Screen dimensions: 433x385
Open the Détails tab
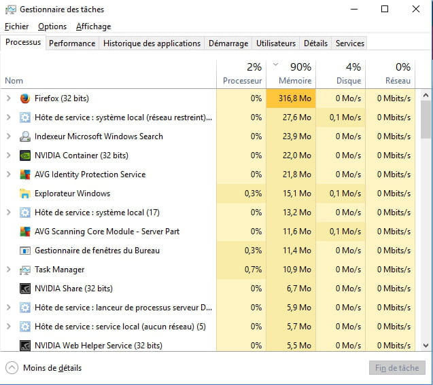click(315, 43)
